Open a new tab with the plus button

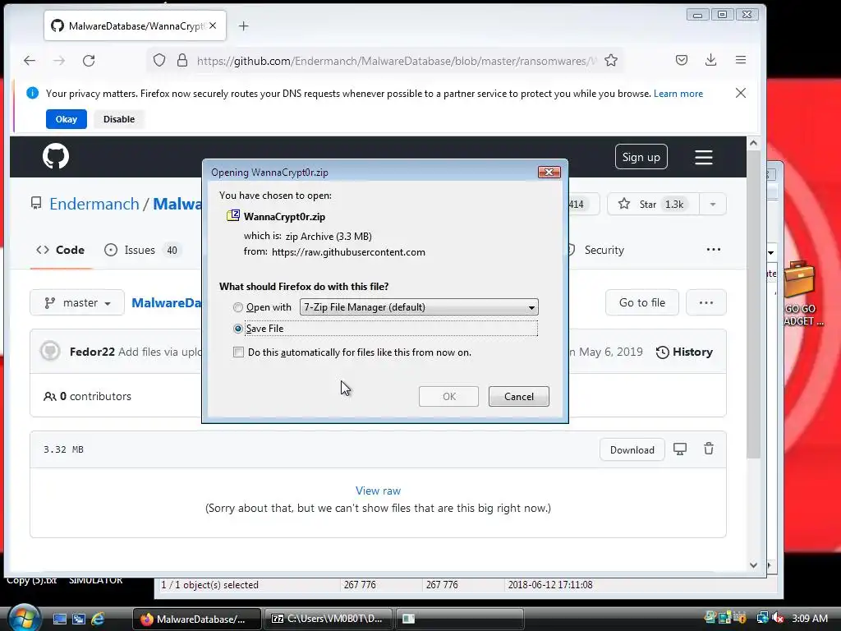pos(243,25)
